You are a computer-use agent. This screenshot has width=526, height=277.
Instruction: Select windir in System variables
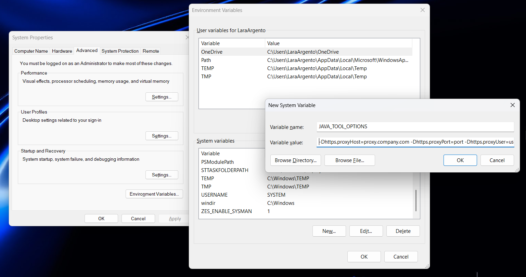[x=306, y=203]
